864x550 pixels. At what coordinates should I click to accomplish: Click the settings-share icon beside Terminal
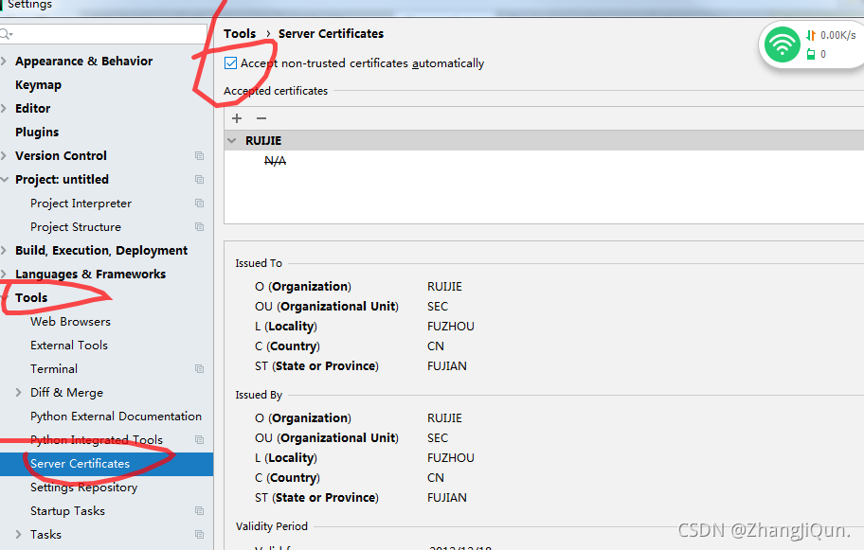click(198, 368)
